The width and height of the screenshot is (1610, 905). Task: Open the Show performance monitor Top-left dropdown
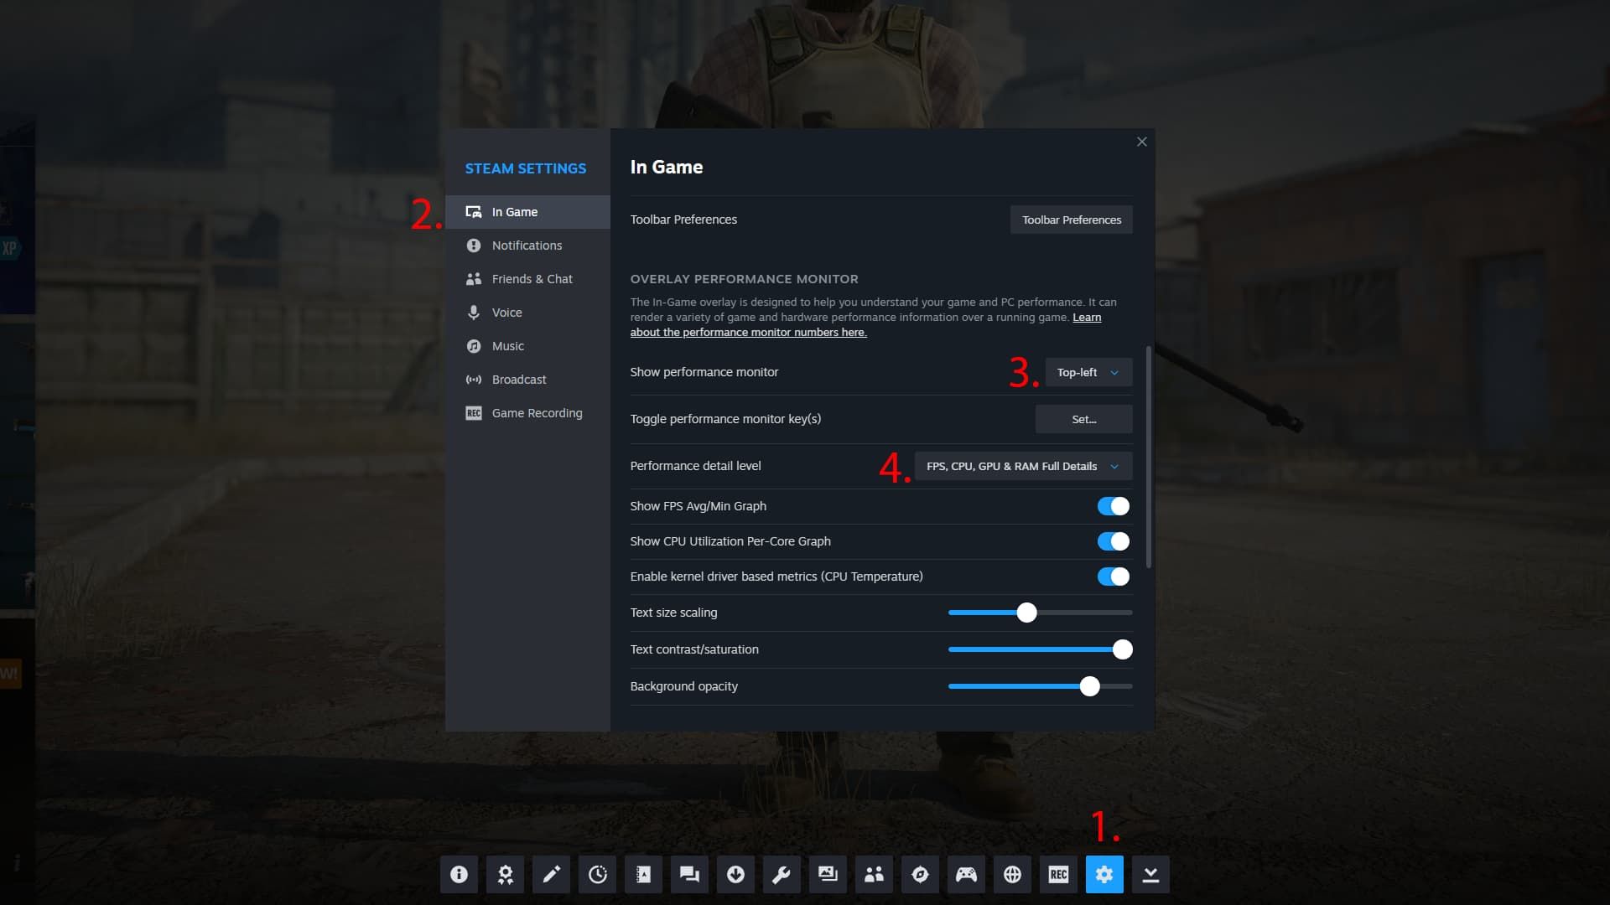point(1088,372)
